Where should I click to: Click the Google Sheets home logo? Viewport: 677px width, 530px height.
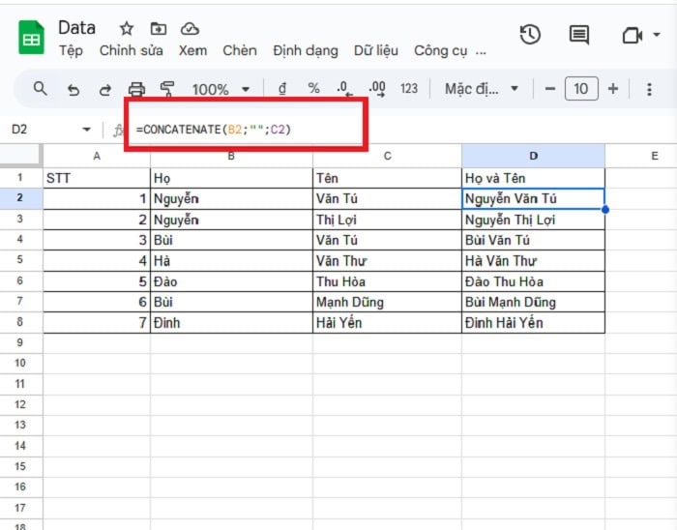click(31, 38)
